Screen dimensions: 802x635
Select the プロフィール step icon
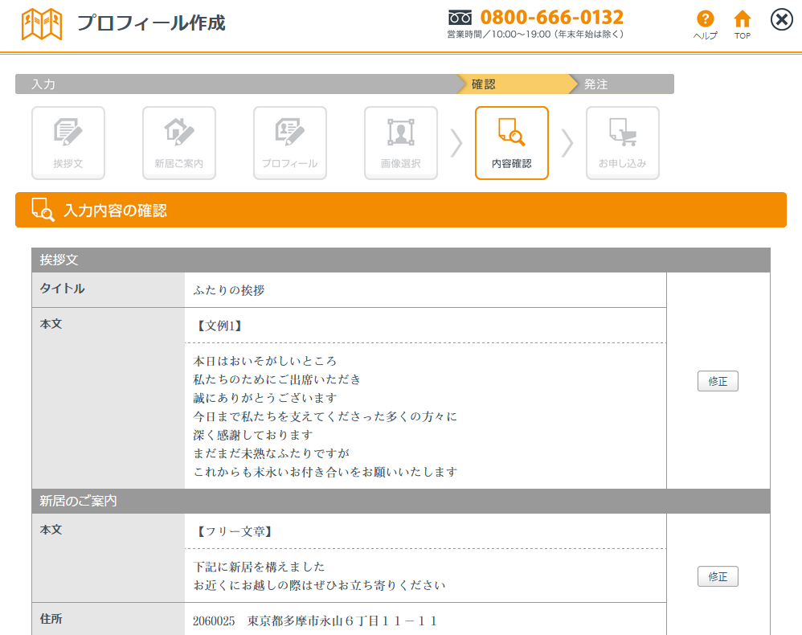290,142
